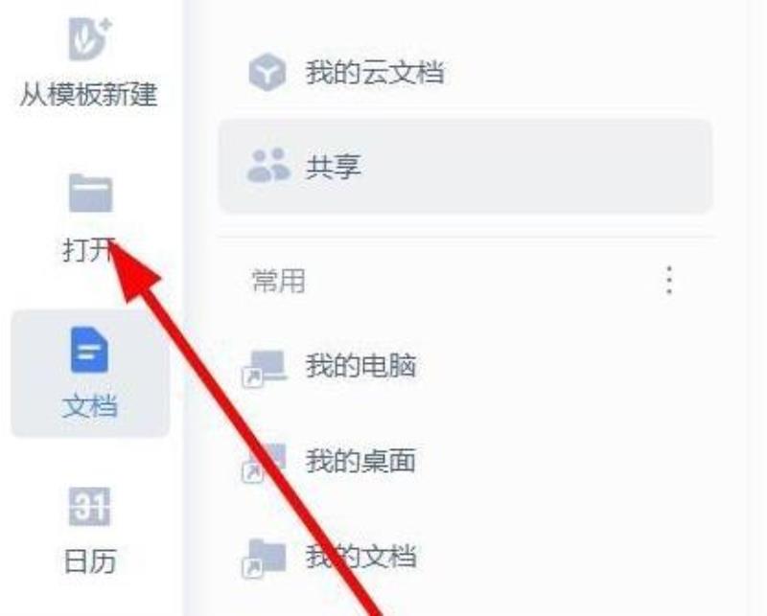The width and height of the screenshot is (767, 616).
Task: Click the 从模板新建 text label
Action: (88, 94)
